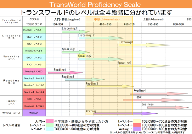Click "TOEIC300～400点台の方が対象" legend text

tap(77, 125)
